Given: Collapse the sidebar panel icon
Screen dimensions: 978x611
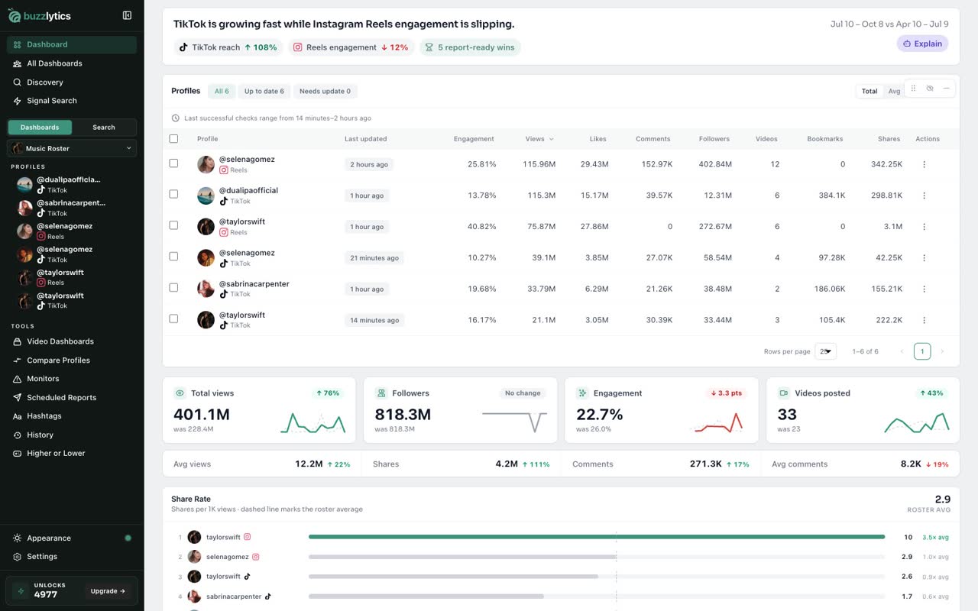Looking at the screenshot, I should (x=127, y=15).
